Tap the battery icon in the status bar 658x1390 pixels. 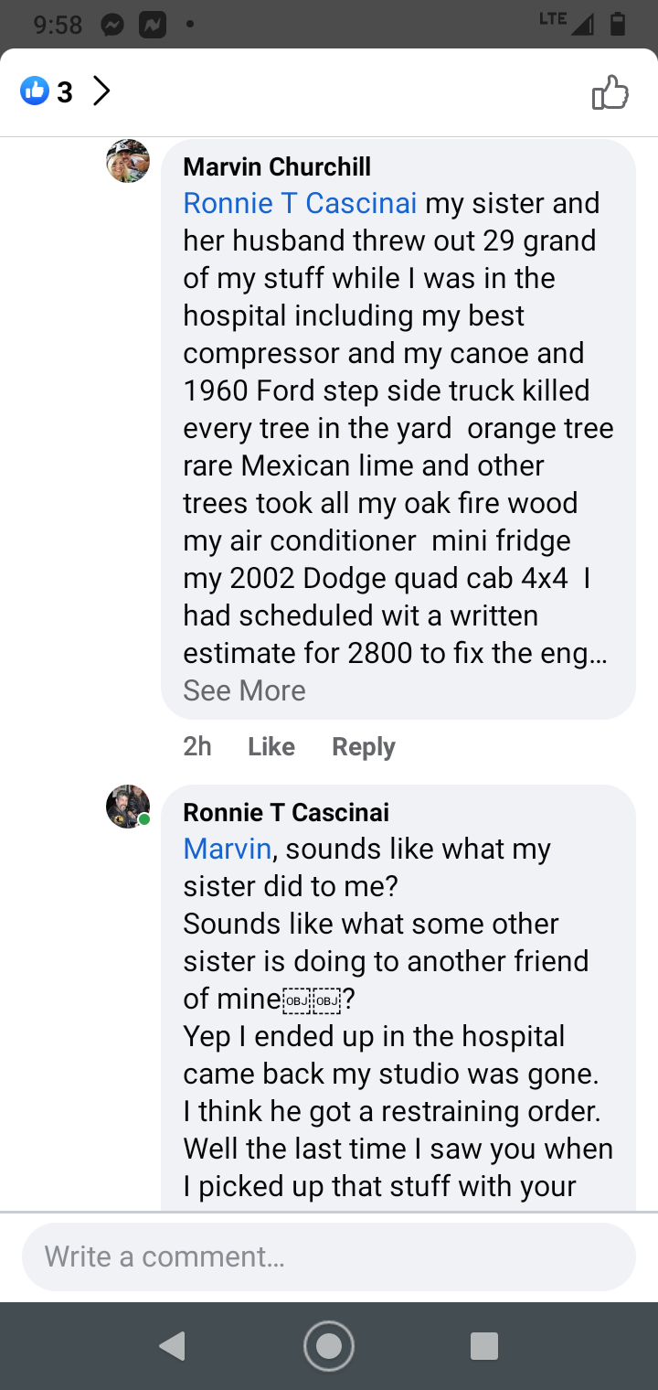coord(617,25)
